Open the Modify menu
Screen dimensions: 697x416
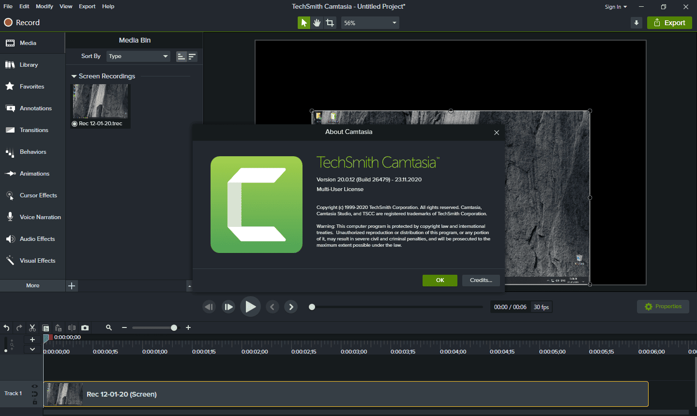(x=45, y=6)
